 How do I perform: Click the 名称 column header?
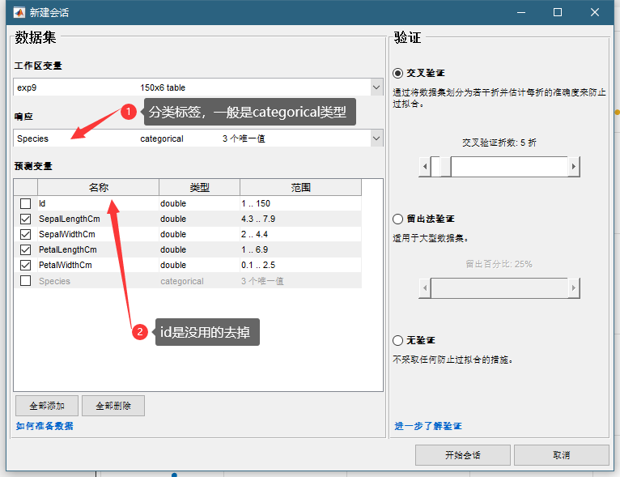(x=98, y=188)
